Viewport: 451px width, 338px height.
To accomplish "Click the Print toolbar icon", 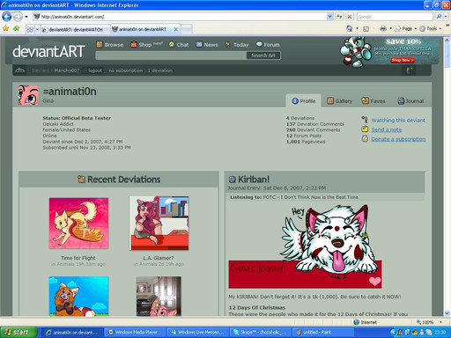I will click(383, 28).
